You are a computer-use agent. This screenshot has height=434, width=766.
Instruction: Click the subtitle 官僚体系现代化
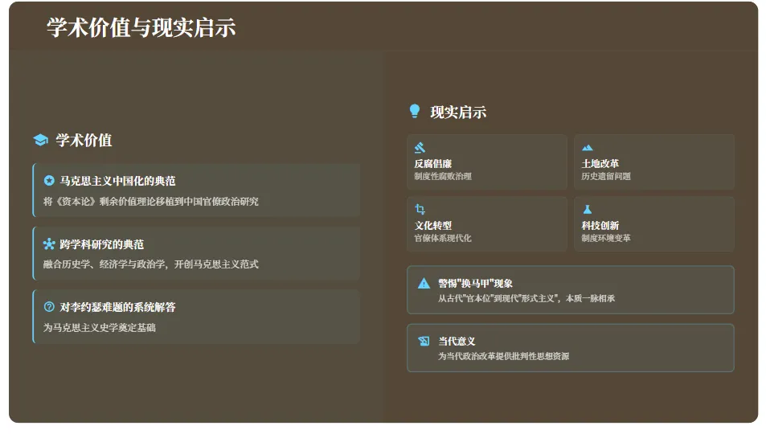[x=443, y=238]
